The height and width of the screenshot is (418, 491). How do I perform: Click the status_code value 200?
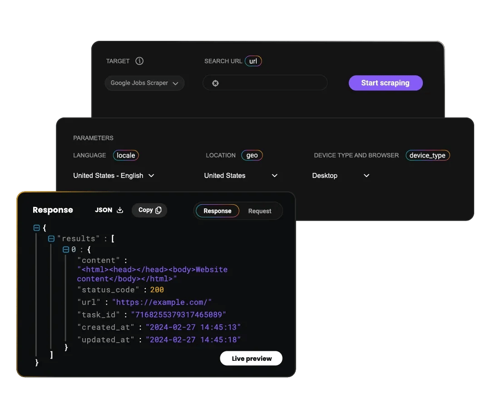click(157, 290)
